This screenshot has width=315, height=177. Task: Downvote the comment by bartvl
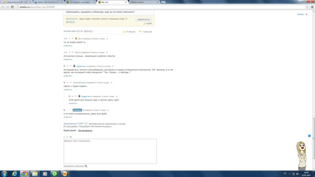(72, 52)
